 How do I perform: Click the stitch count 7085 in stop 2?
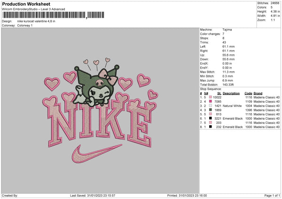218,101
